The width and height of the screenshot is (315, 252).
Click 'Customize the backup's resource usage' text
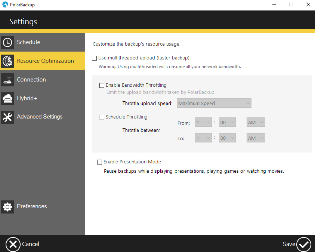coord(136,44)
